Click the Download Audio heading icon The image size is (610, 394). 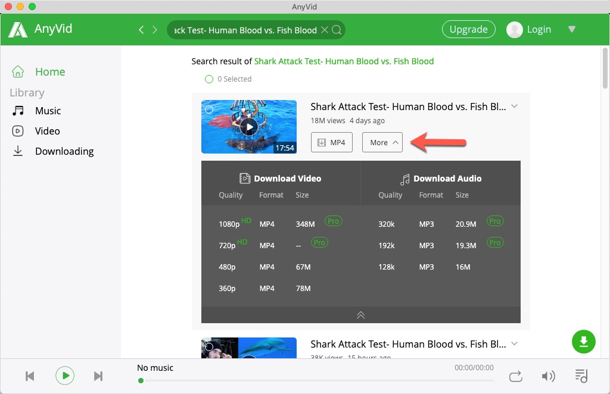pyautogui.click(x=404, y=179)
